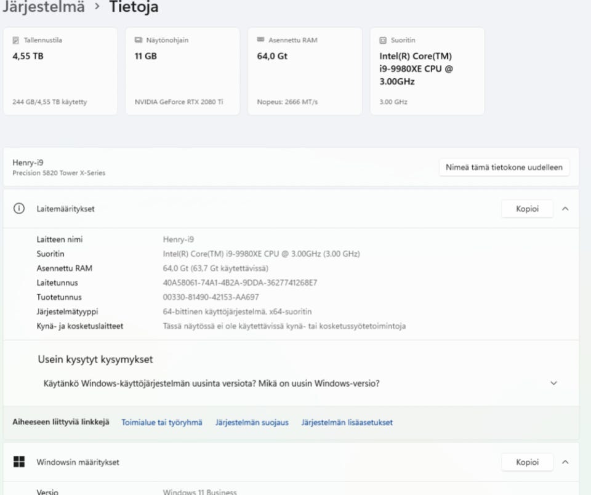Copy device specs with Laitemääritykset Kopioi button
The height and width of the screenshot is (495, 591).
coord(527,209)
